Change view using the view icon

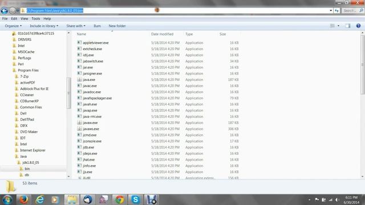point(332,26)
